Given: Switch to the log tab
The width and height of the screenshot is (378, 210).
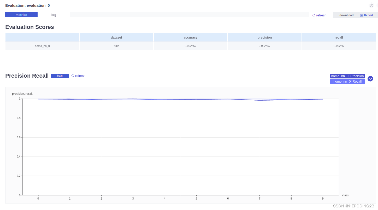Looking at the screenshot, I should pos(54,15).
